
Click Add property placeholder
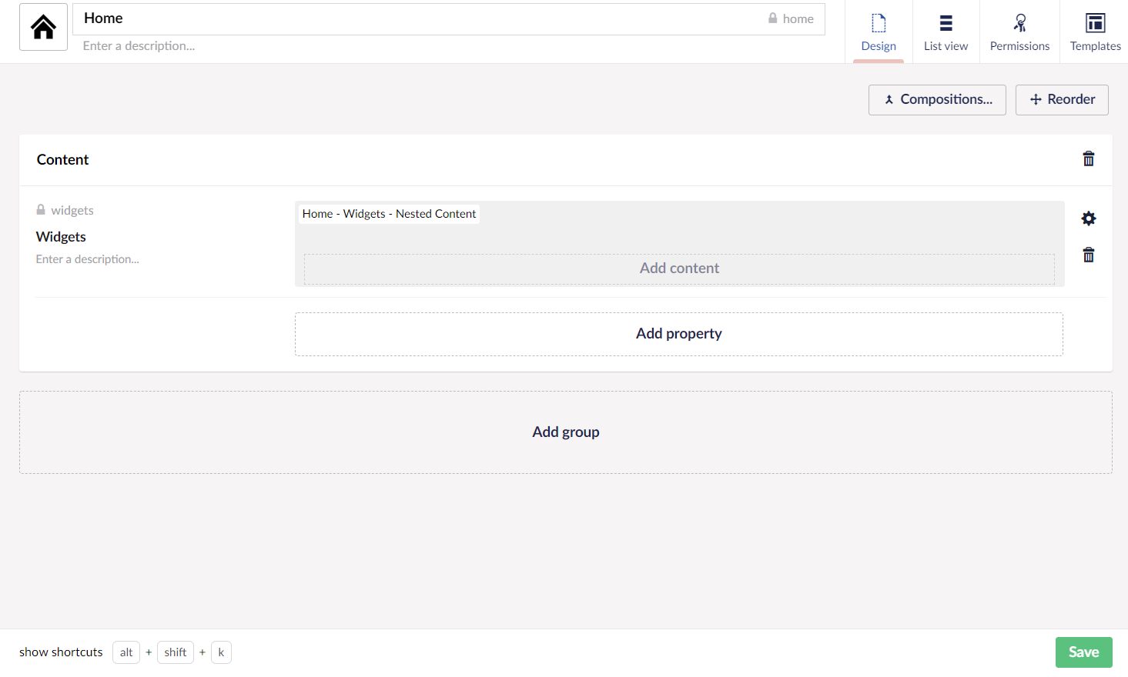pyautogui.click(x=678, y=334)
